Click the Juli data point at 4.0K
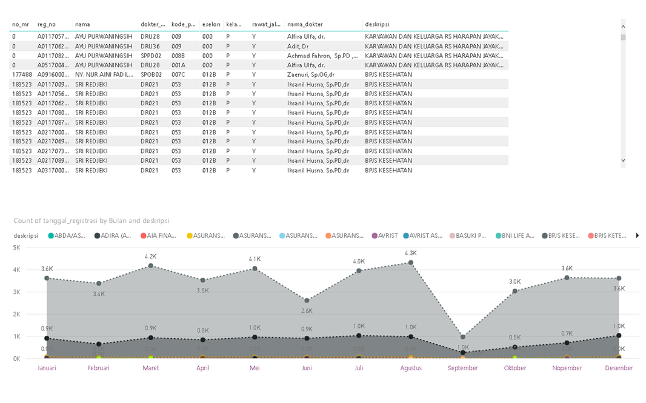The height and width of the screenshot is (403, 646). [x=359, y=270]
